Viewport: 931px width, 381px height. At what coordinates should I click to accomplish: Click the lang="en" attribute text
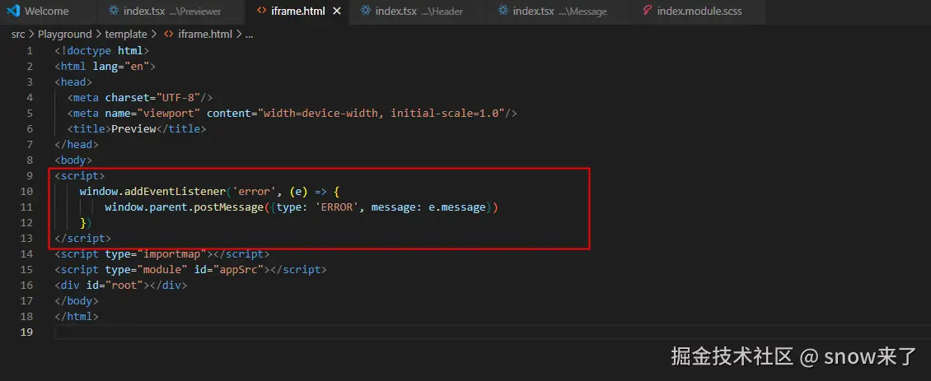(x=120, y=66)
